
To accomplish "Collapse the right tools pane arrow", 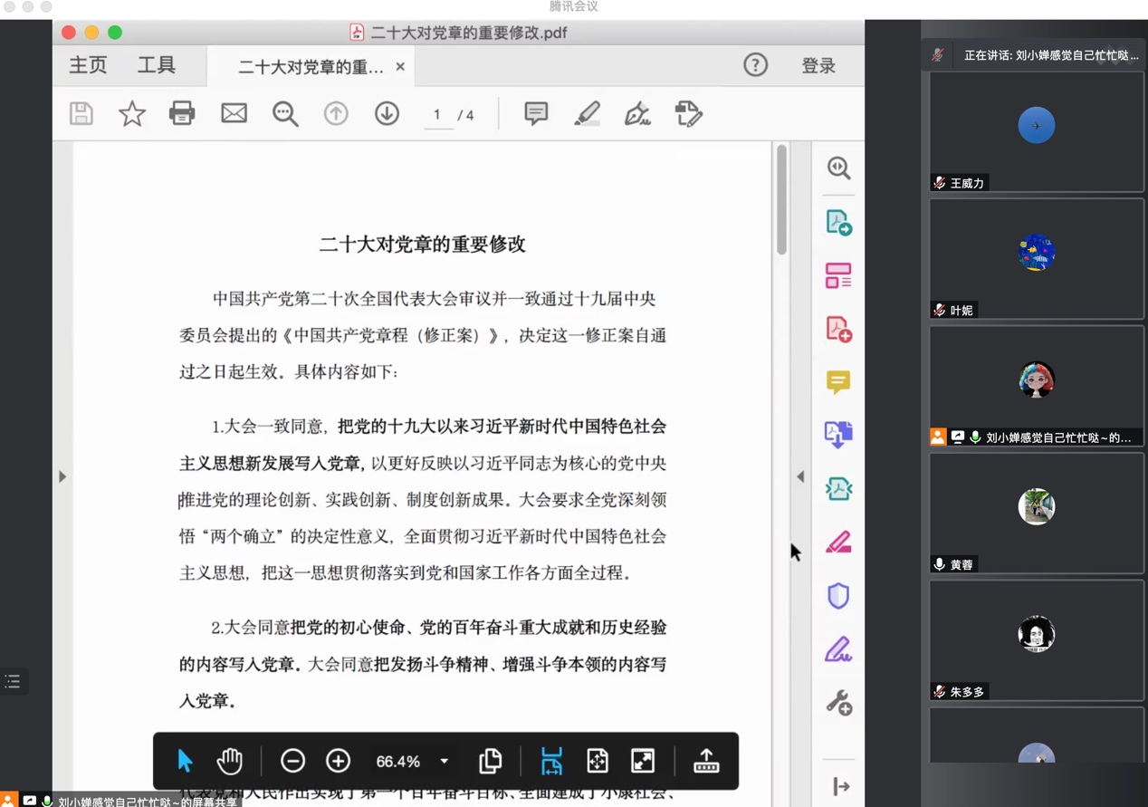I will coord(800,476).
